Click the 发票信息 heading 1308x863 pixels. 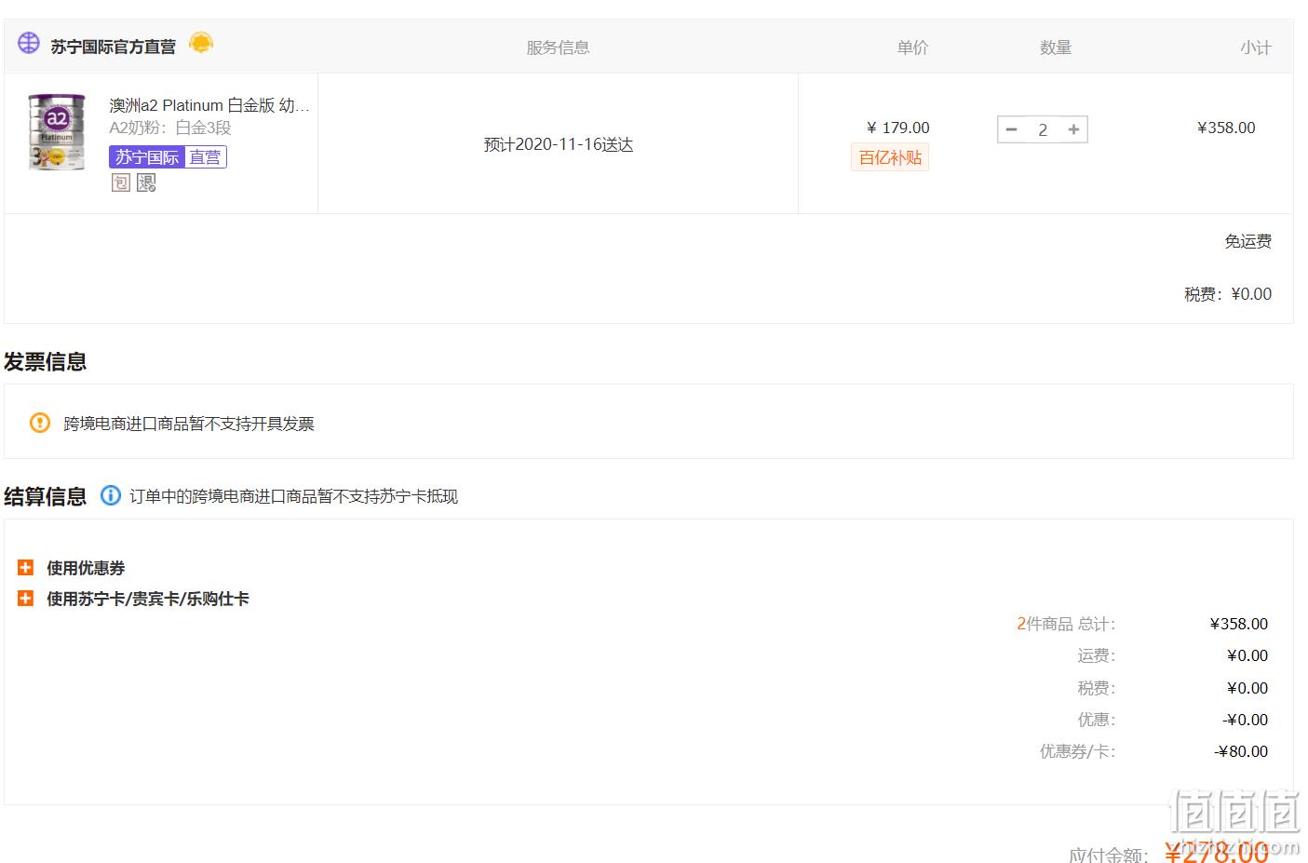45,361
